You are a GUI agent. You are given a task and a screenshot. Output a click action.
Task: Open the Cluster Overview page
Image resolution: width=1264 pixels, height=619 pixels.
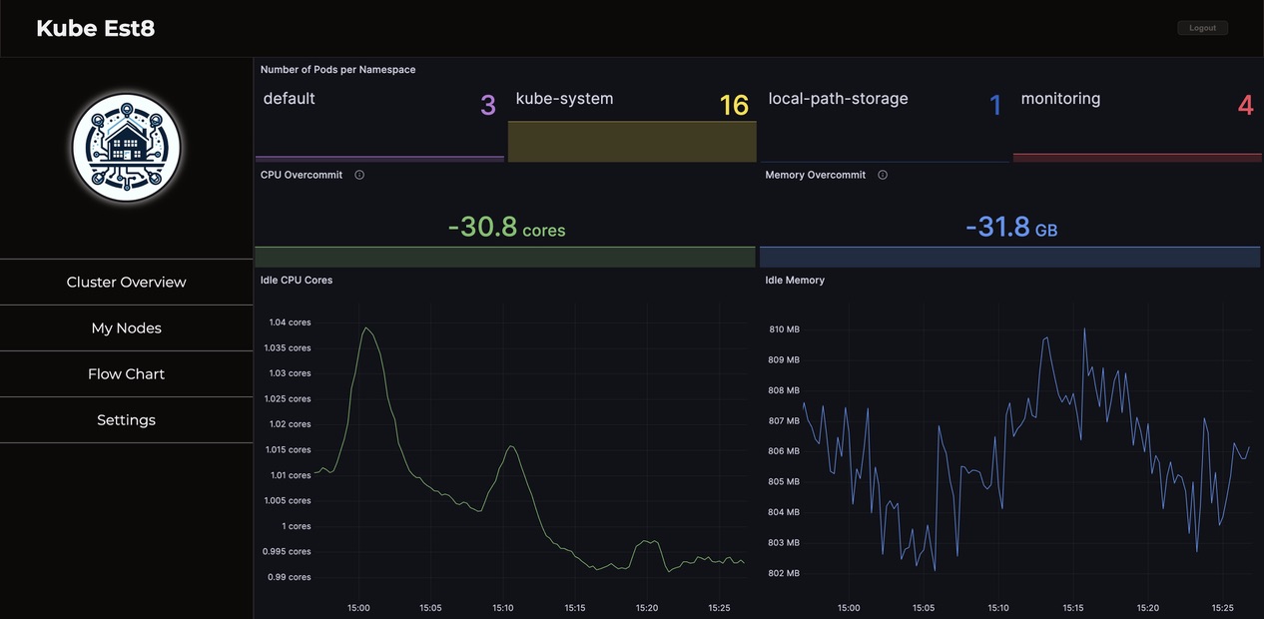tap(126, 283)
